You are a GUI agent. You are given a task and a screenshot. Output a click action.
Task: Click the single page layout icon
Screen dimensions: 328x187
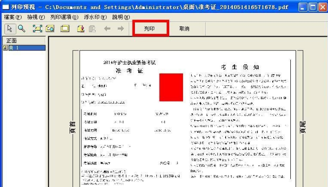click(x=65, y=29)
